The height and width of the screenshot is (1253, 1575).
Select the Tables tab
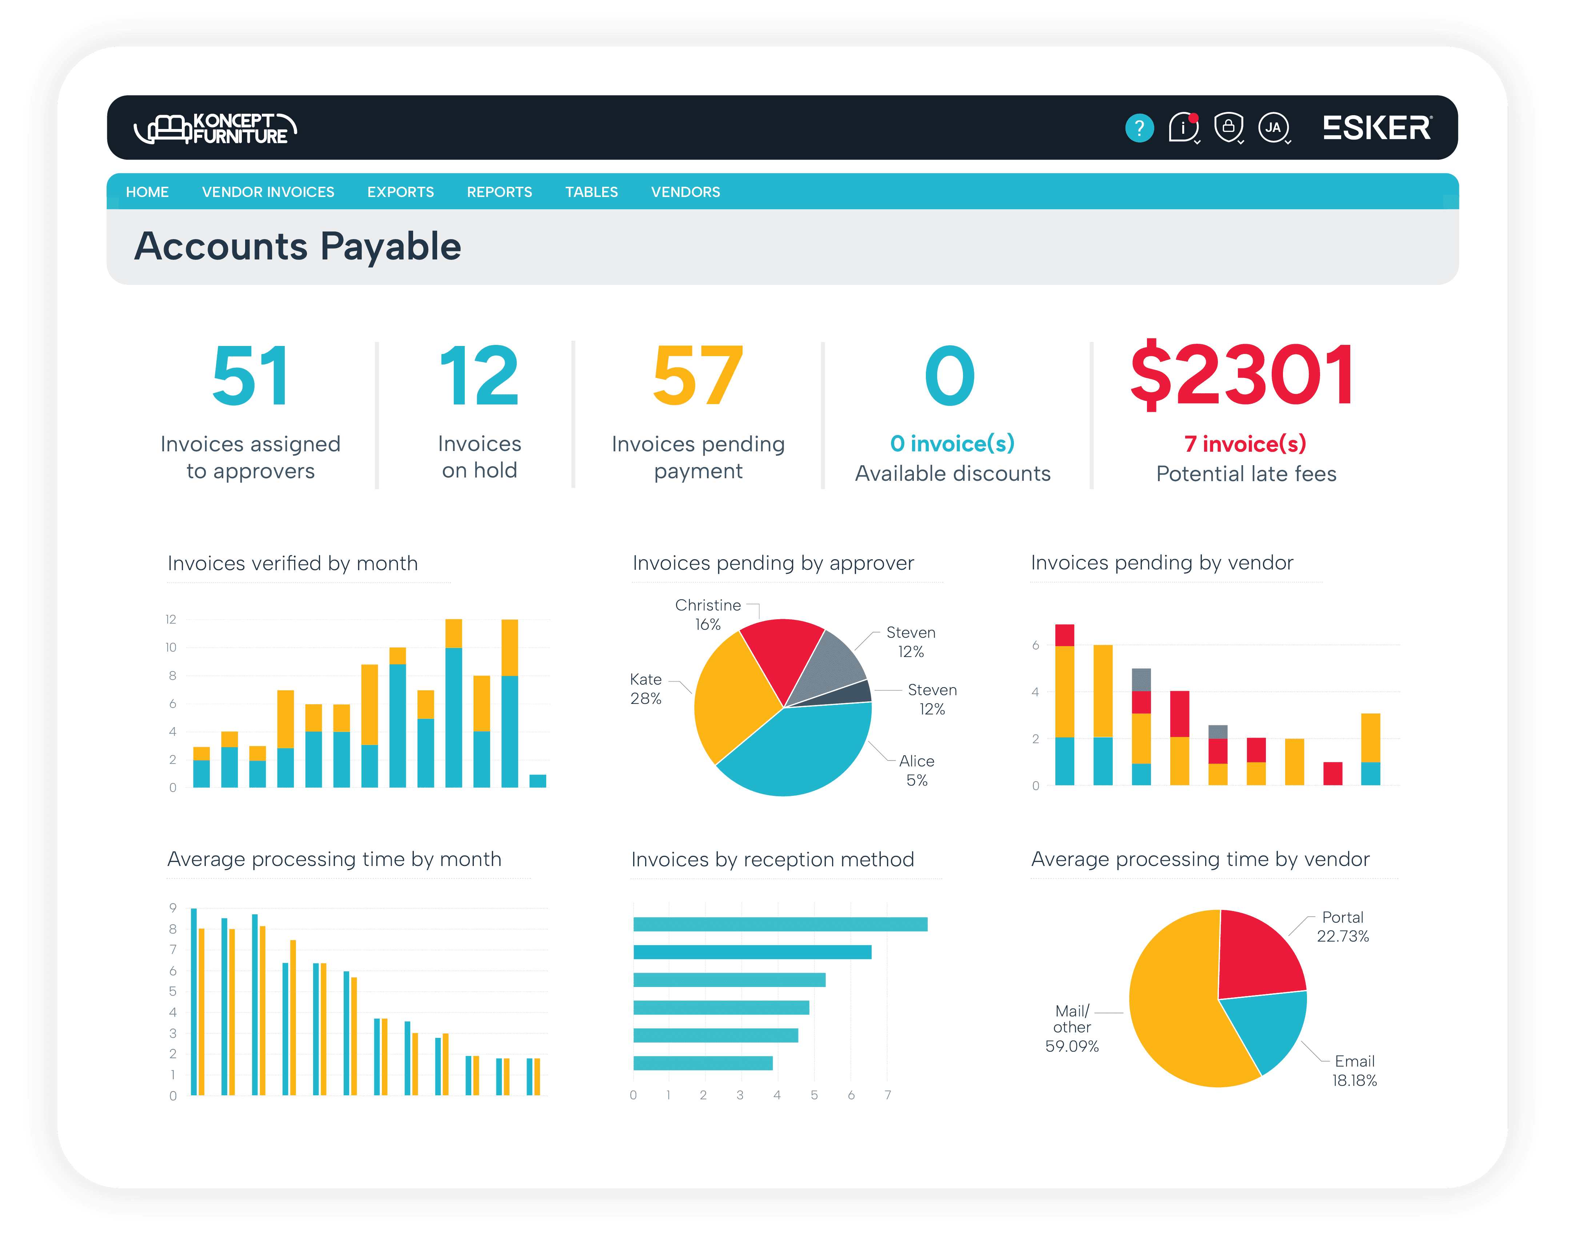click(x=592, y=192)
